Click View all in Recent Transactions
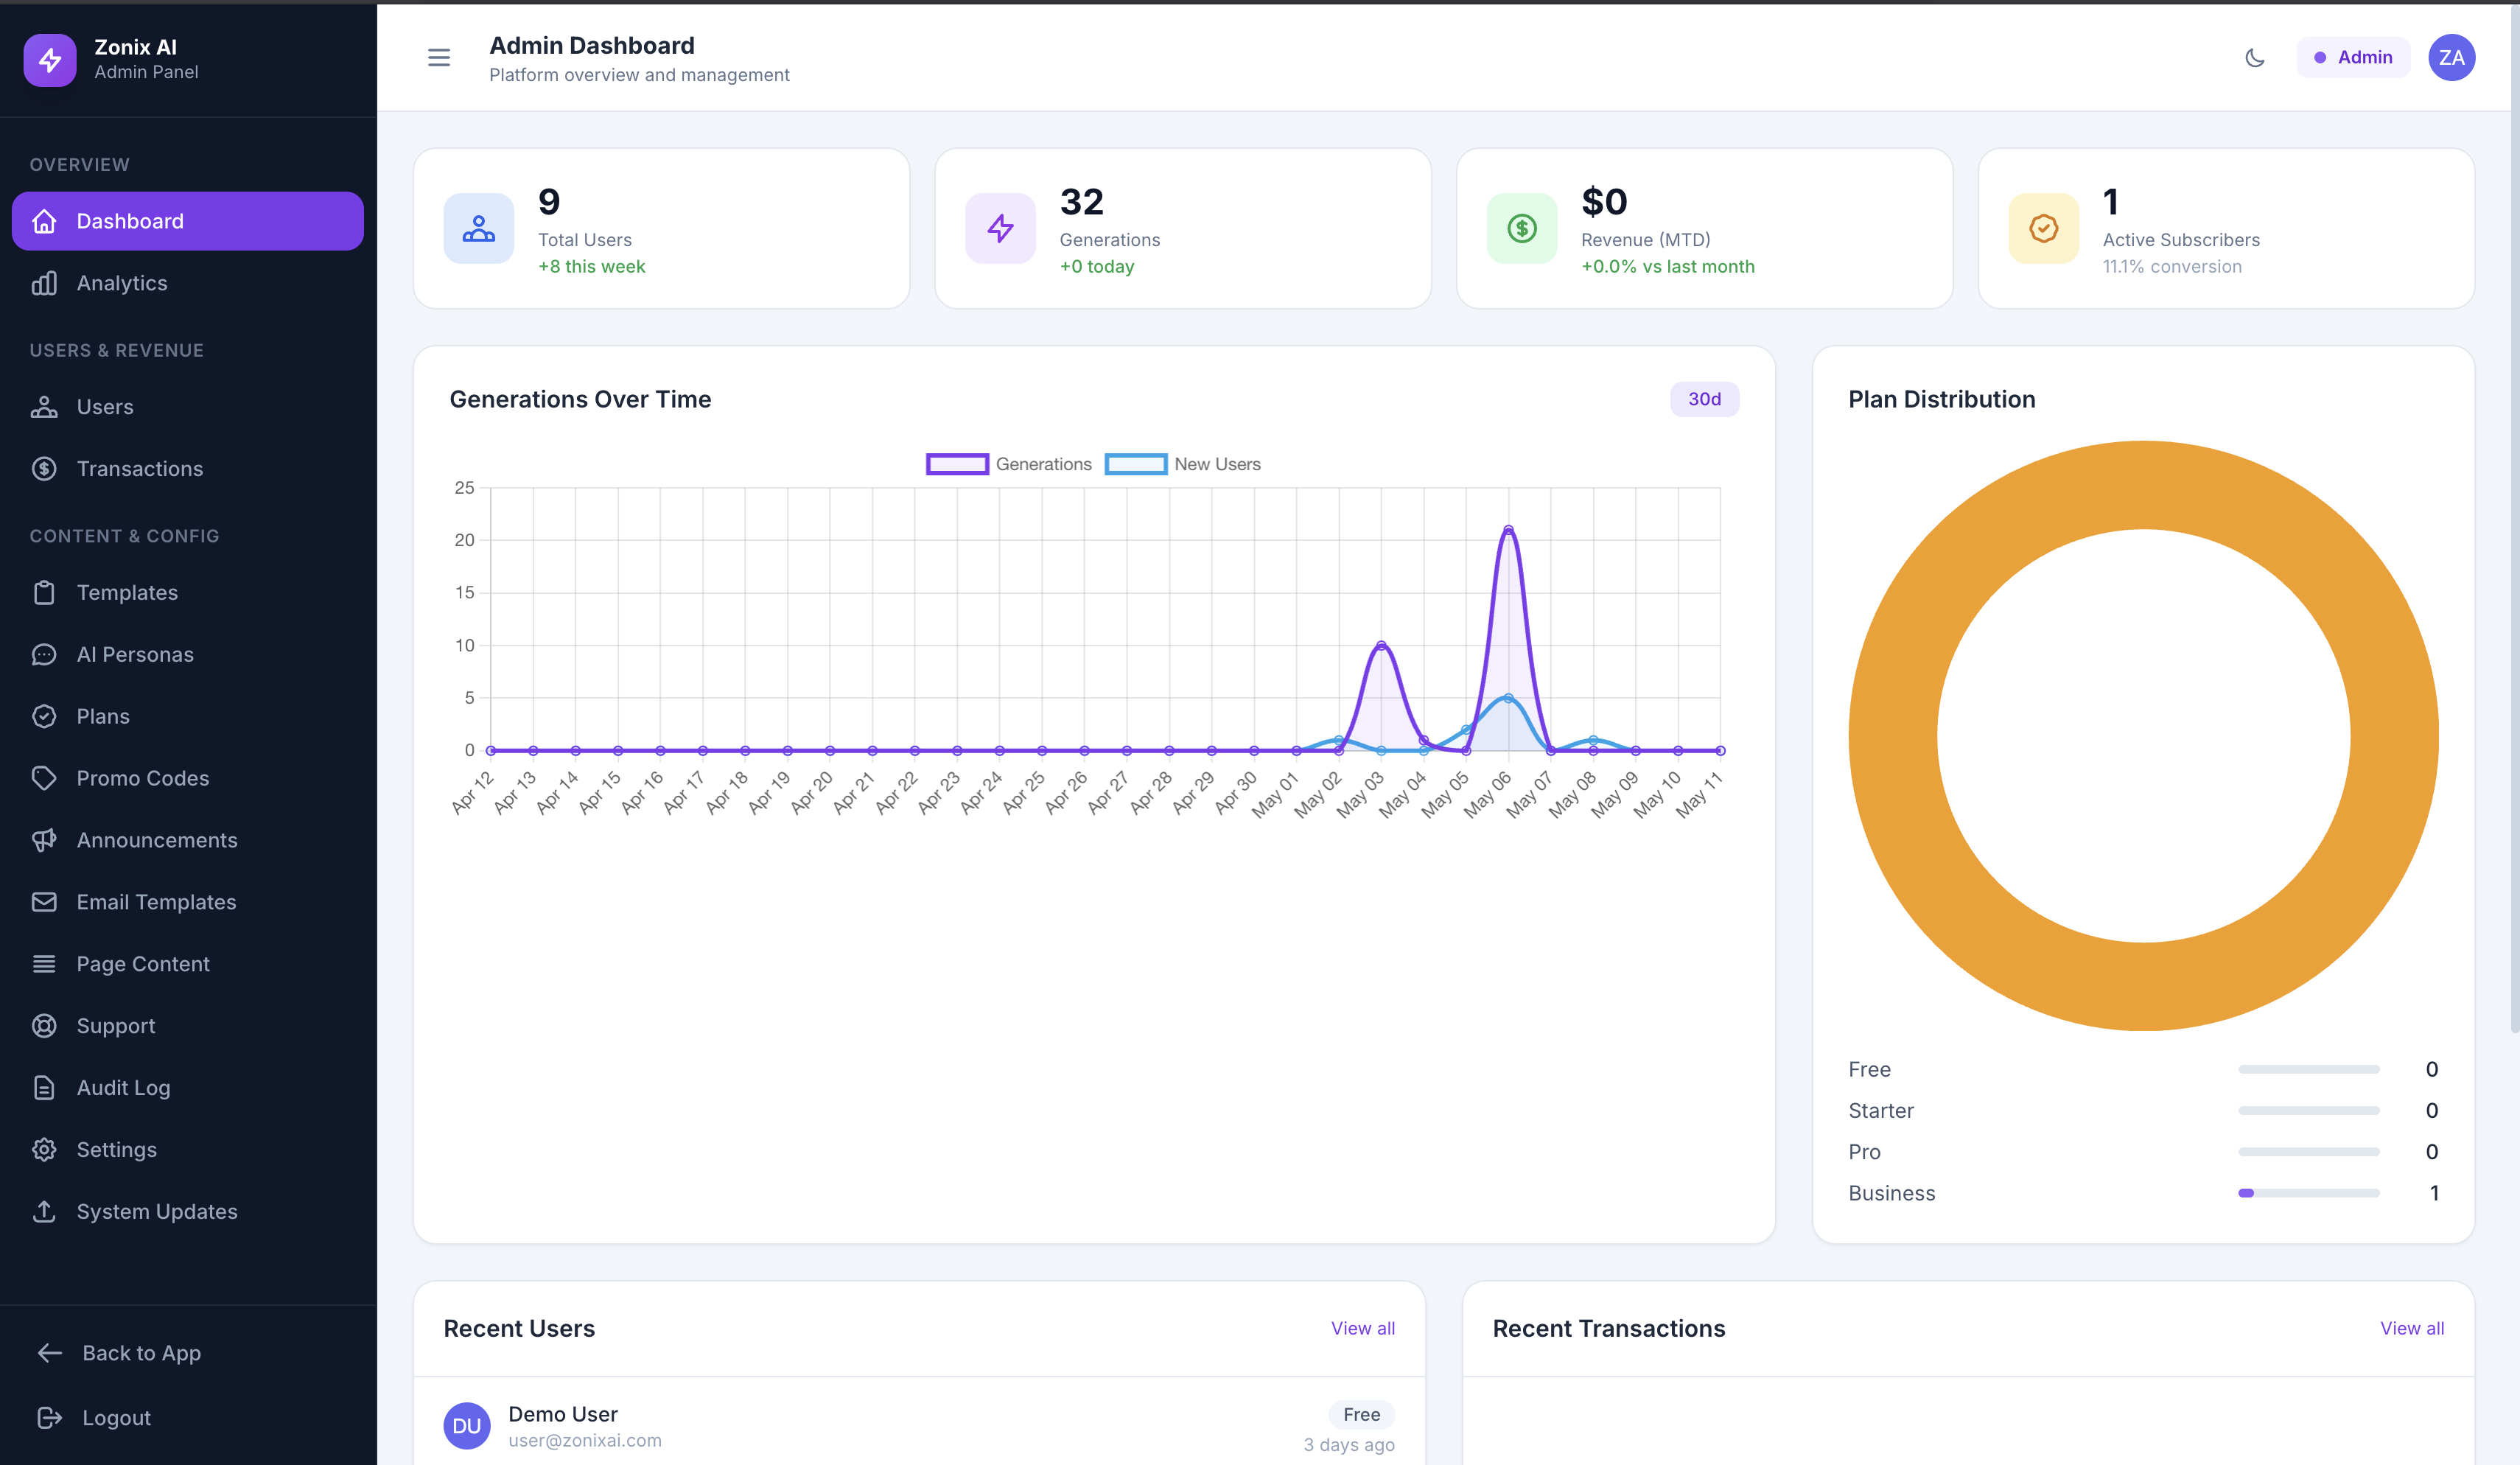This screenshot has height=1465, width=2520. pyautogui.click(x=2411, y=1328)
